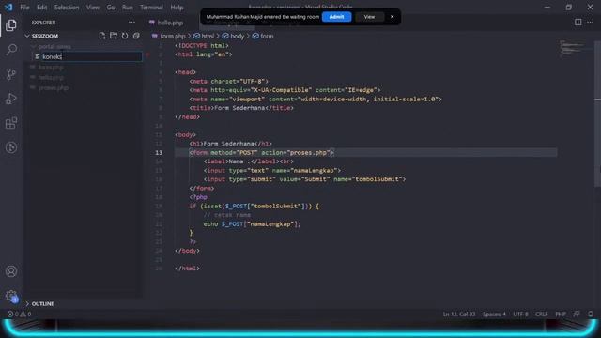Click the Ln 13, Col 23 status entry
Image resolution: width=601 pixels, height=338 pixels.
click(459, 314)
